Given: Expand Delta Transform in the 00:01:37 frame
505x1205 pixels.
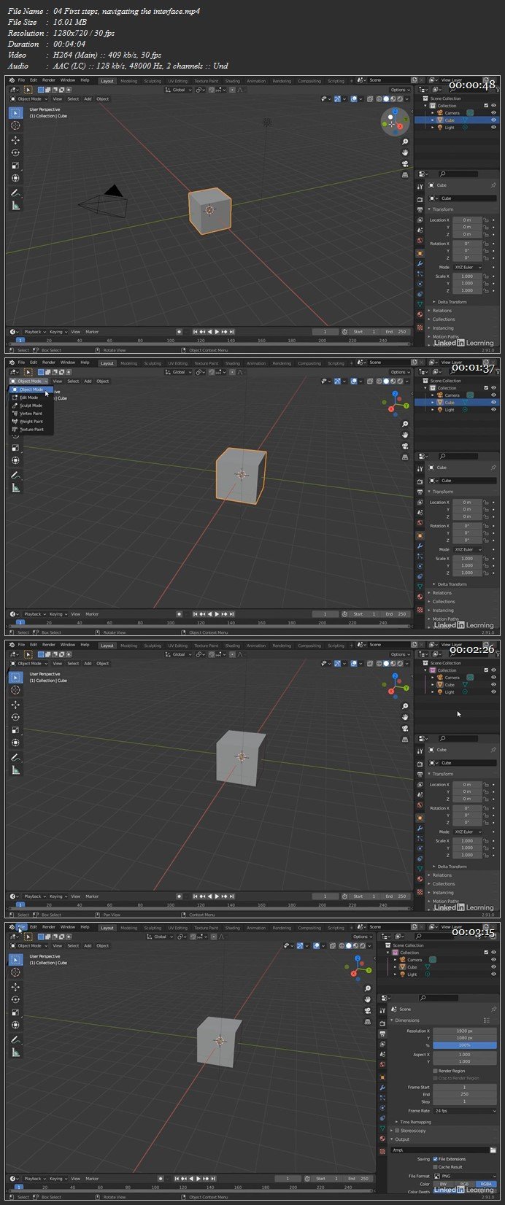Looking at the screenshot, I should click(x=451, y=584).
